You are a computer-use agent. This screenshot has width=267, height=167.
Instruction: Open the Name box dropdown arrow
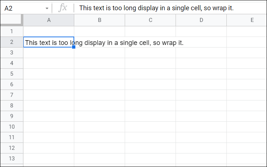(x=47, y=8)
